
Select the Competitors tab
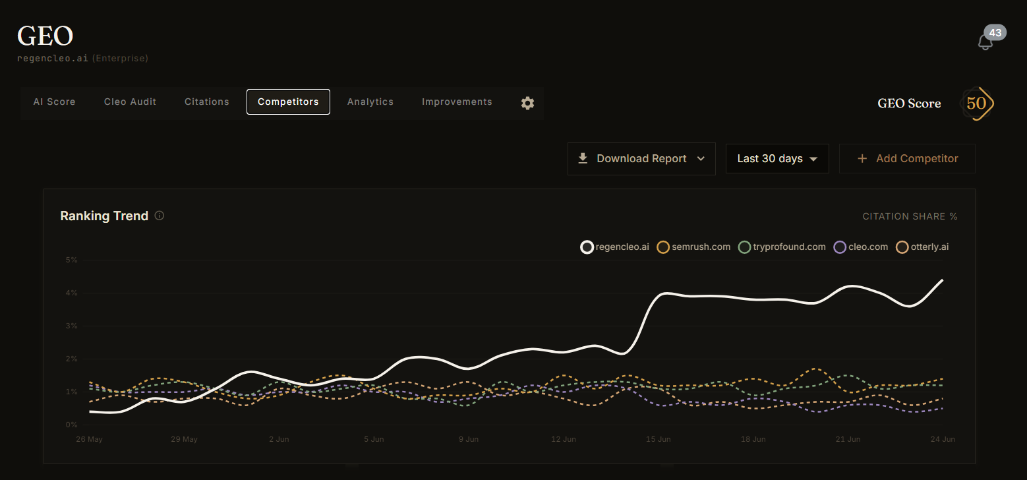point(288,102)
